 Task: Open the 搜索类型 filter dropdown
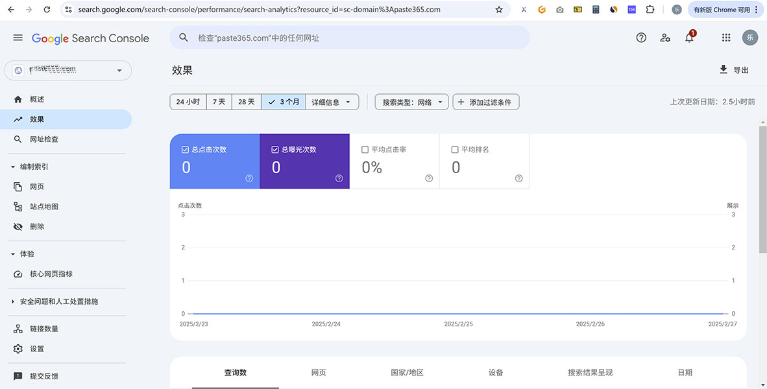point(411,102)
